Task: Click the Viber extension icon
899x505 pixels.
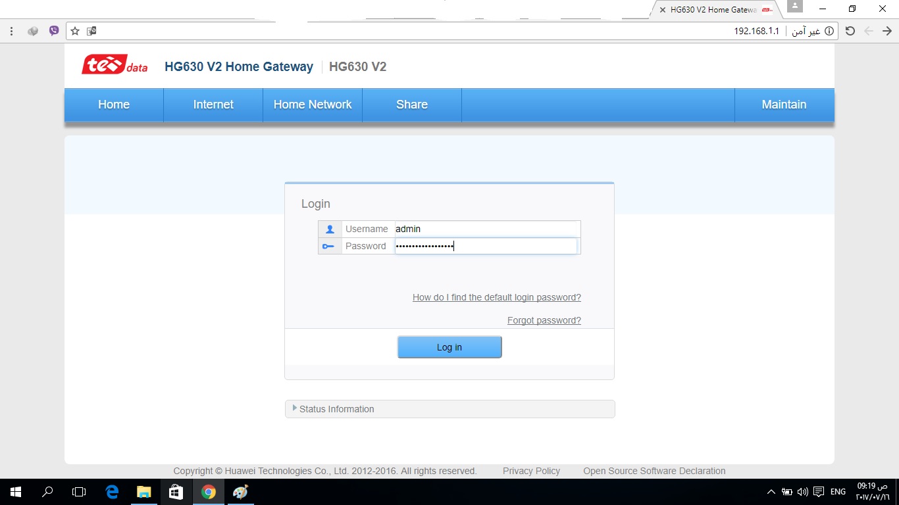Action: tap(54, 30)
